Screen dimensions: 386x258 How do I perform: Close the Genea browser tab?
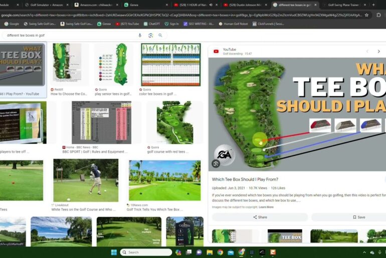166,5
